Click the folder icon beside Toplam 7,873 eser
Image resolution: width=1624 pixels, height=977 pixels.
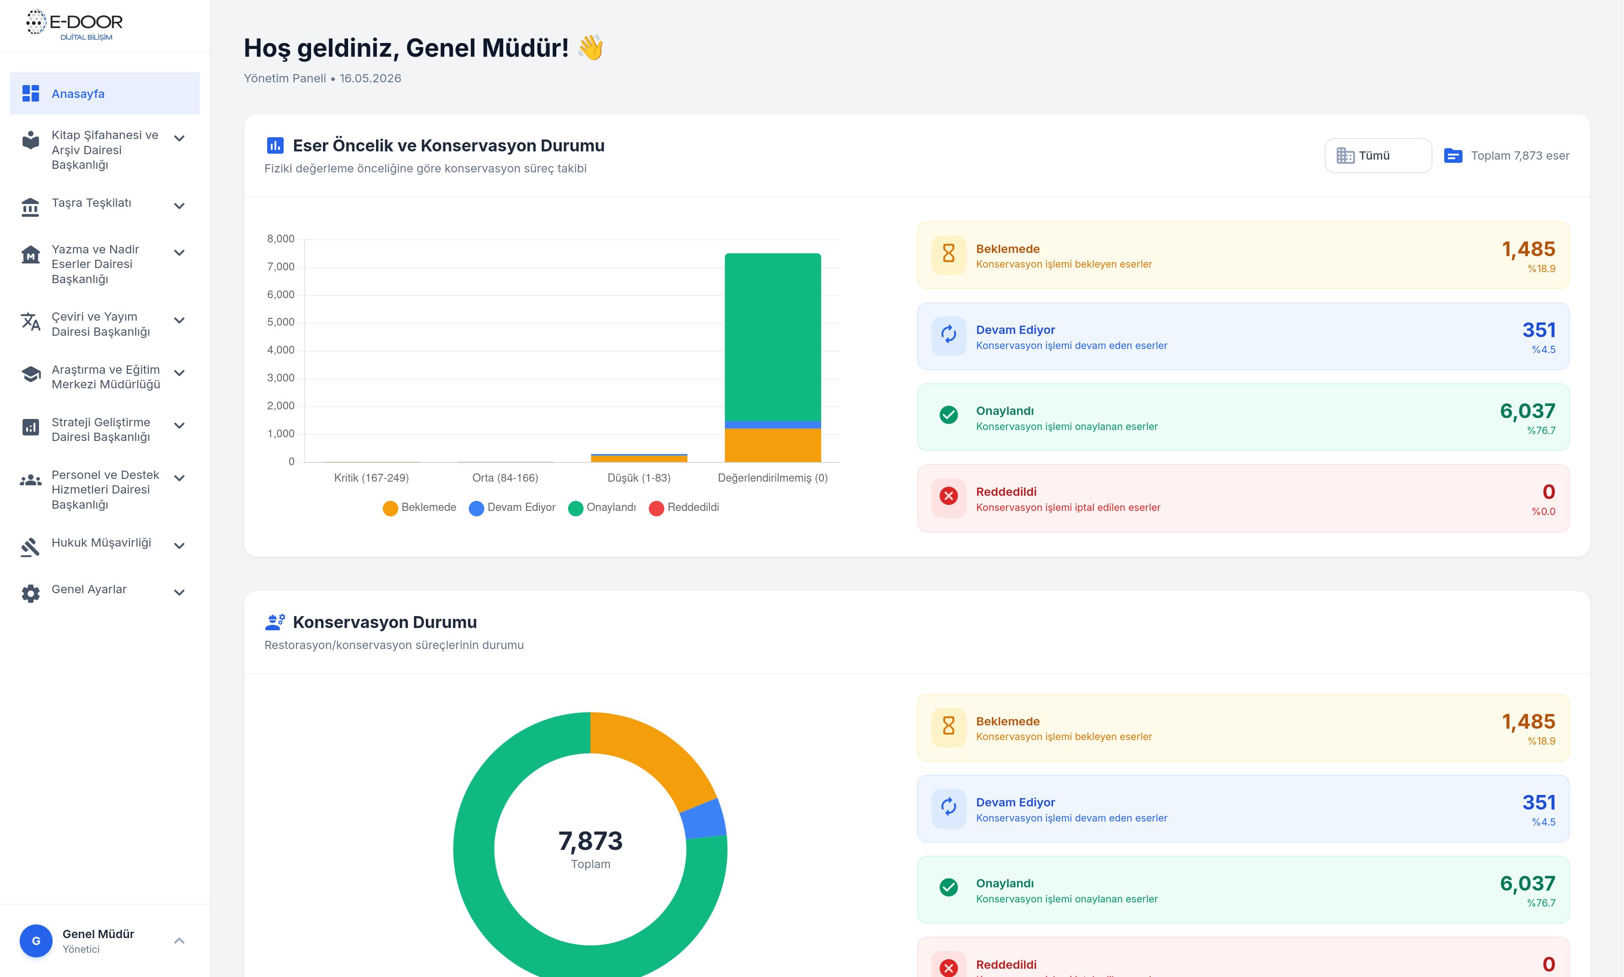click(1453, 156)
